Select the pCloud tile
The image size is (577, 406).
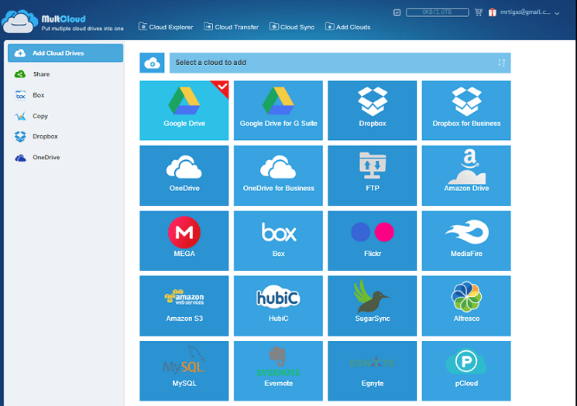(x=466, y=370)
